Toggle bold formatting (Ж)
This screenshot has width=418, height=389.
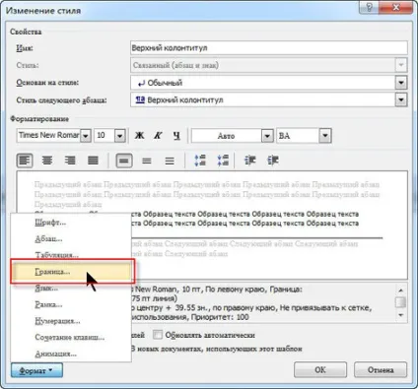[x=140, y=135]
